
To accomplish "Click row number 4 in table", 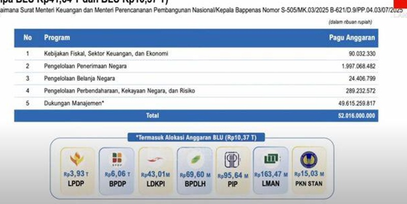I will [x=27, y=91].
